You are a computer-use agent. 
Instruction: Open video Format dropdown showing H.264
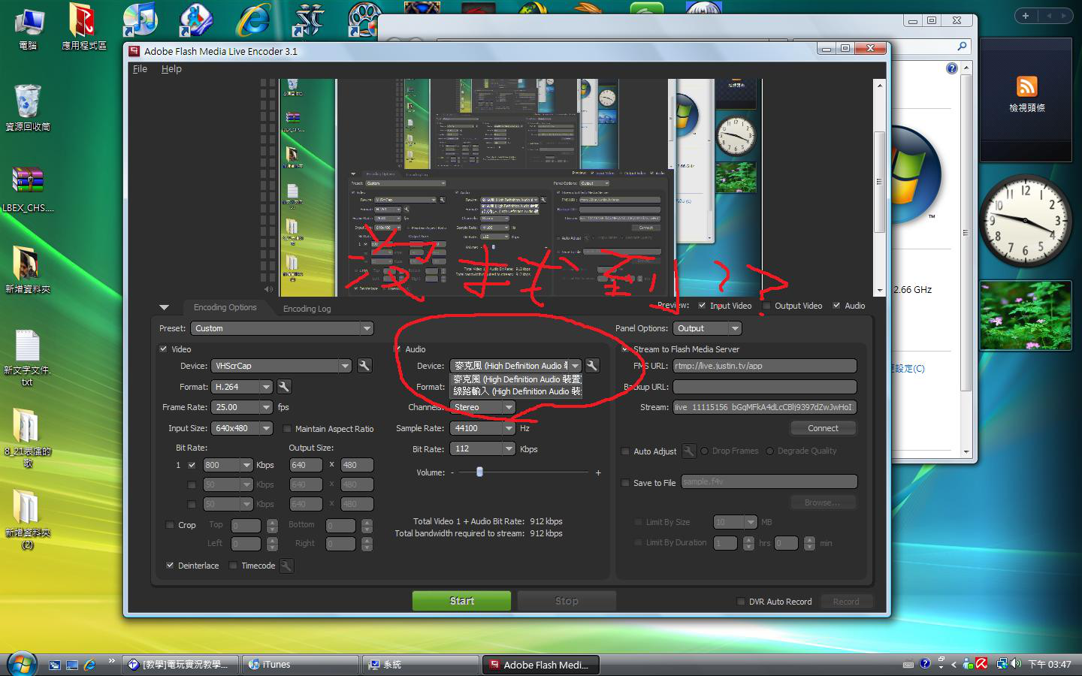click(x=241, y=387)
